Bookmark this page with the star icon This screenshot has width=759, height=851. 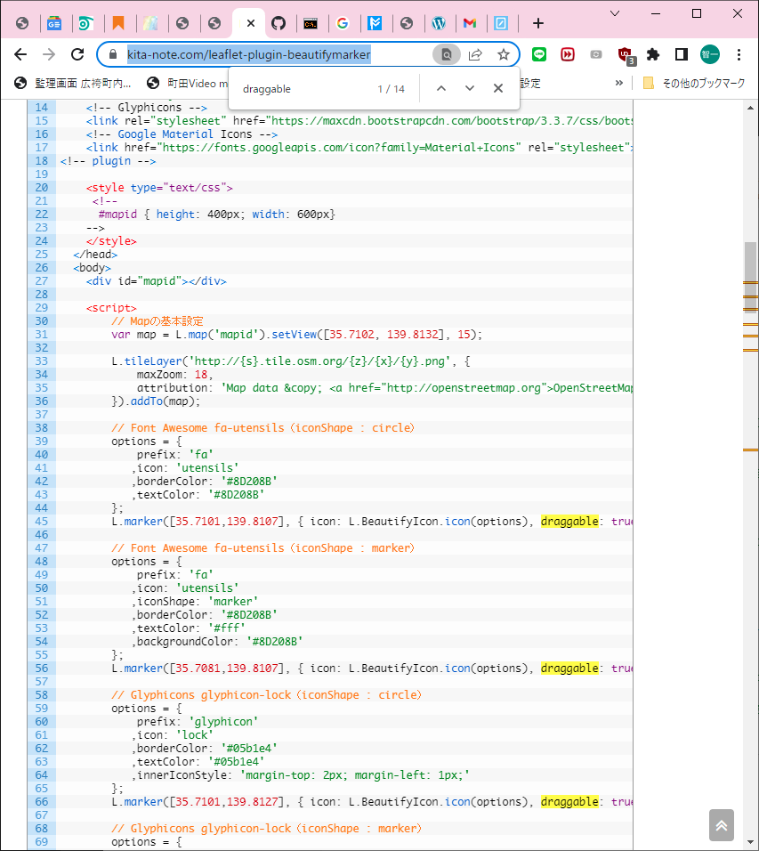[x=503, y=54]
